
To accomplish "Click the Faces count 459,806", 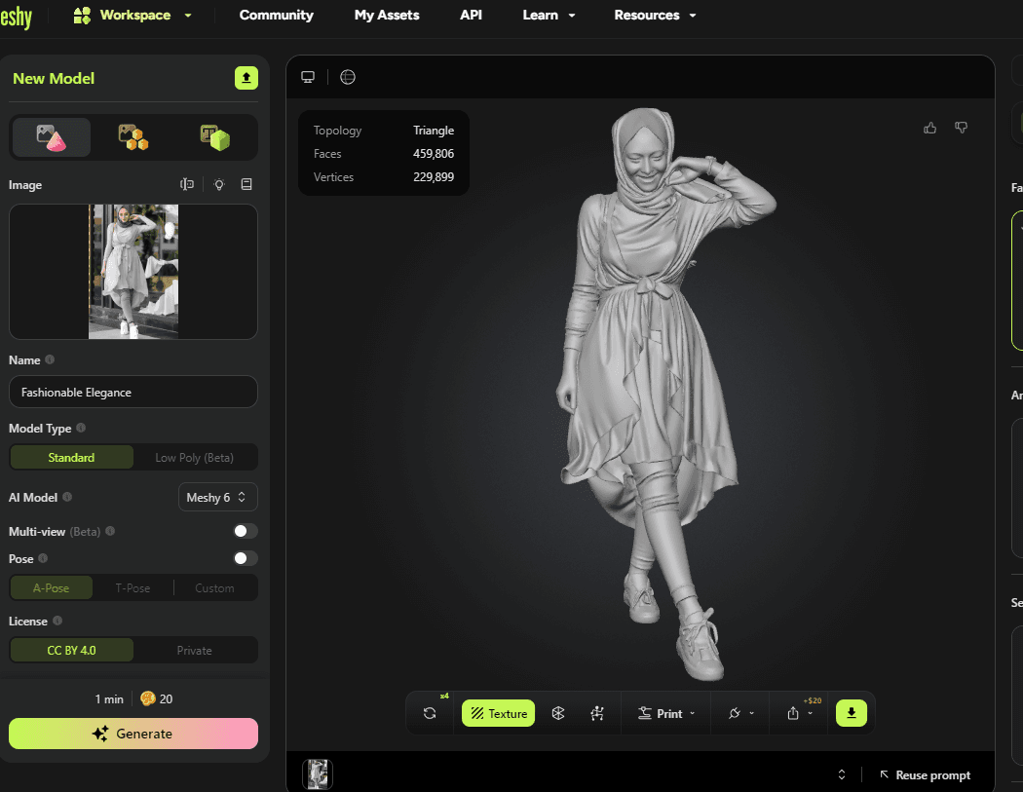I will (434, 154).
